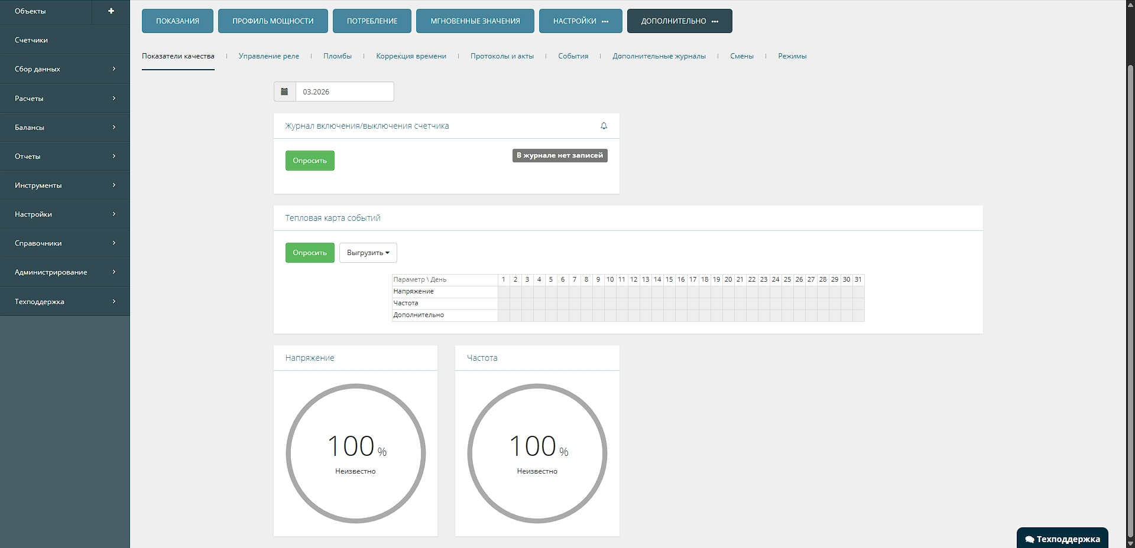Open Счетчики in the sidebar
Viewport: 1135px width, 548px height.
65,40
